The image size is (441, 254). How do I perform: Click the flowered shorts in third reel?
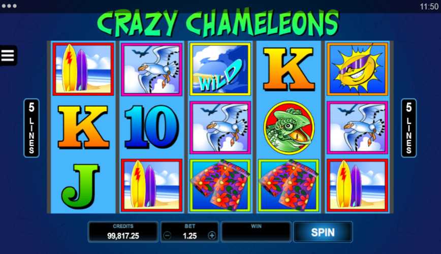(x=220, y=185)
